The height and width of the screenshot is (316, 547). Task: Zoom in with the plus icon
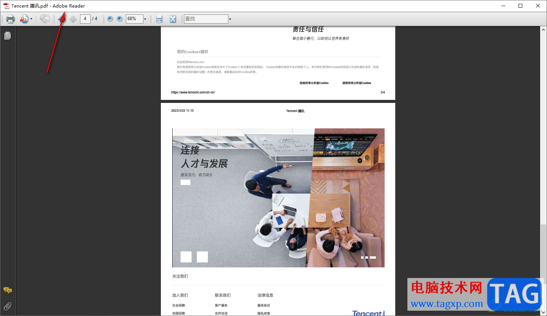tap(119, 19)
